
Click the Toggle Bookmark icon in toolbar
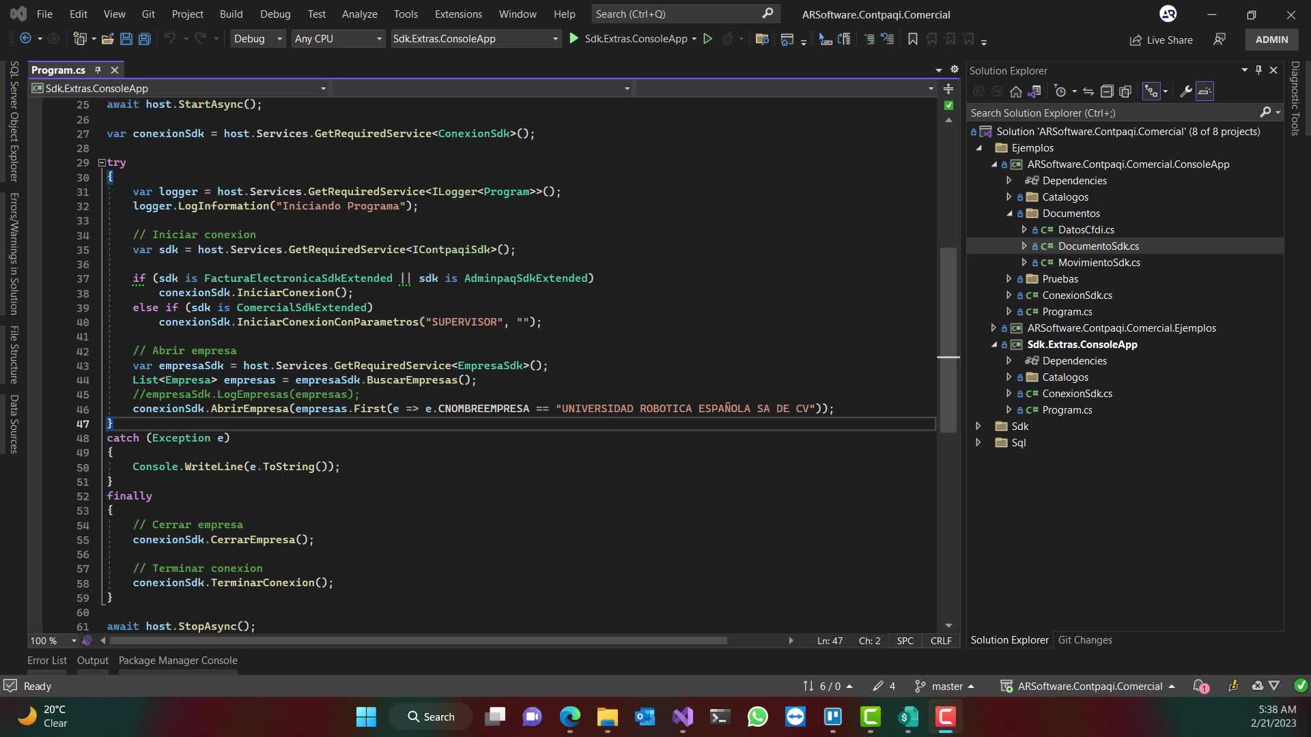912,39
